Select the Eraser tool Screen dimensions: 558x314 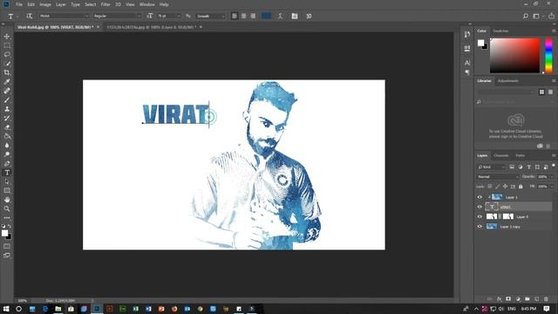7,127
